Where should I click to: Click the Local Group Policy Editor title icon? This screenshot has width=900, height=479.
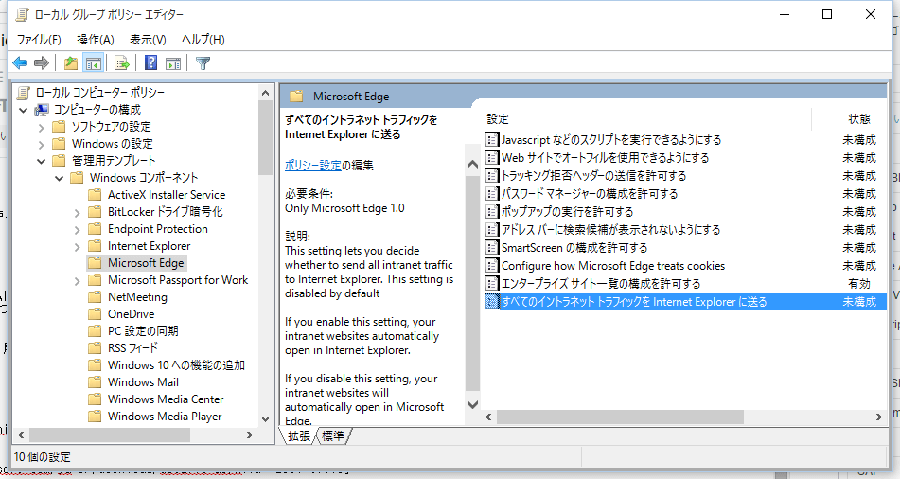[22, 15]
